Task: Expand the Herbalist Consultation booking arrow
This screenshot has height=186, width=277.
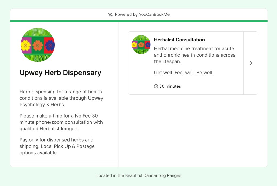Action: coord(251,63)
